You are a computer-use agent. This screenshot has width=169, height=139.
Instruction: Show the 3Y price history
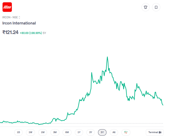click(x=91, y=132)
